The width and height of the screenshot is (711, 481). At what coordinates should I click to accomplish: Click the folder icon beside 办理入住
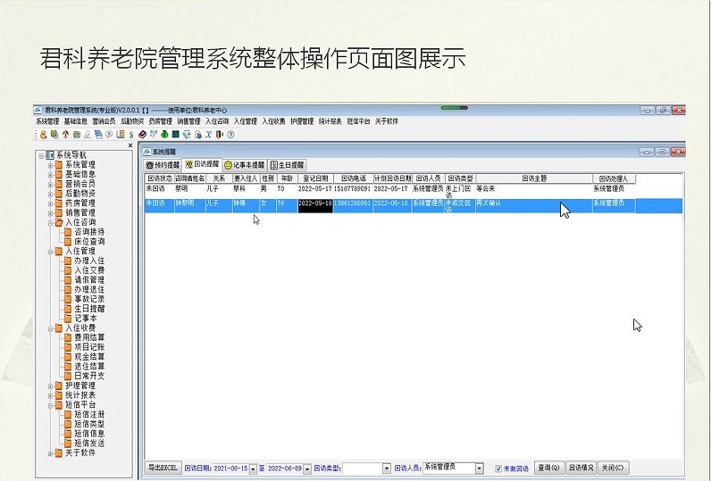68,261
